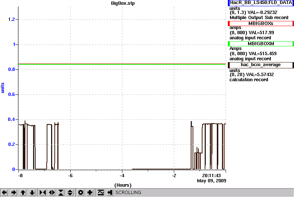Click the SCROLLING status label
This screenshot has height=197, width=294.
tap(128, 193)
